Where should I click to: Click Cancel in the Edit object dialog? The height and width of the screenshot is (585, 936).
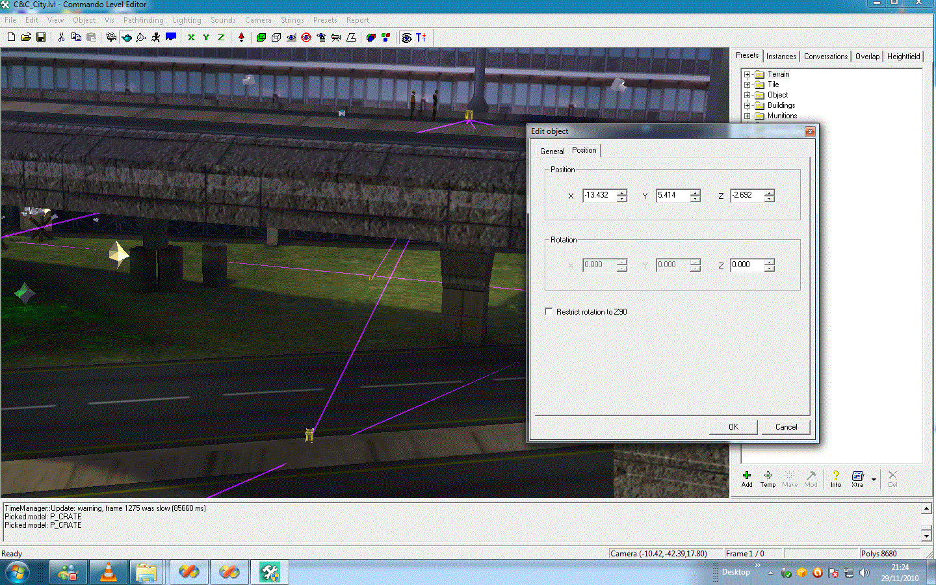point(786,427)
